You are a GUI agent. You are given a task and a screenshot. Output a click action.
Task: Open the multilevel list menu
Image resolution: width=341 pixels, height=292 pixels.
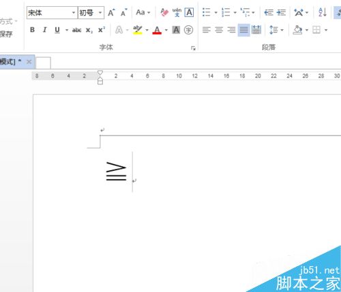248,12
